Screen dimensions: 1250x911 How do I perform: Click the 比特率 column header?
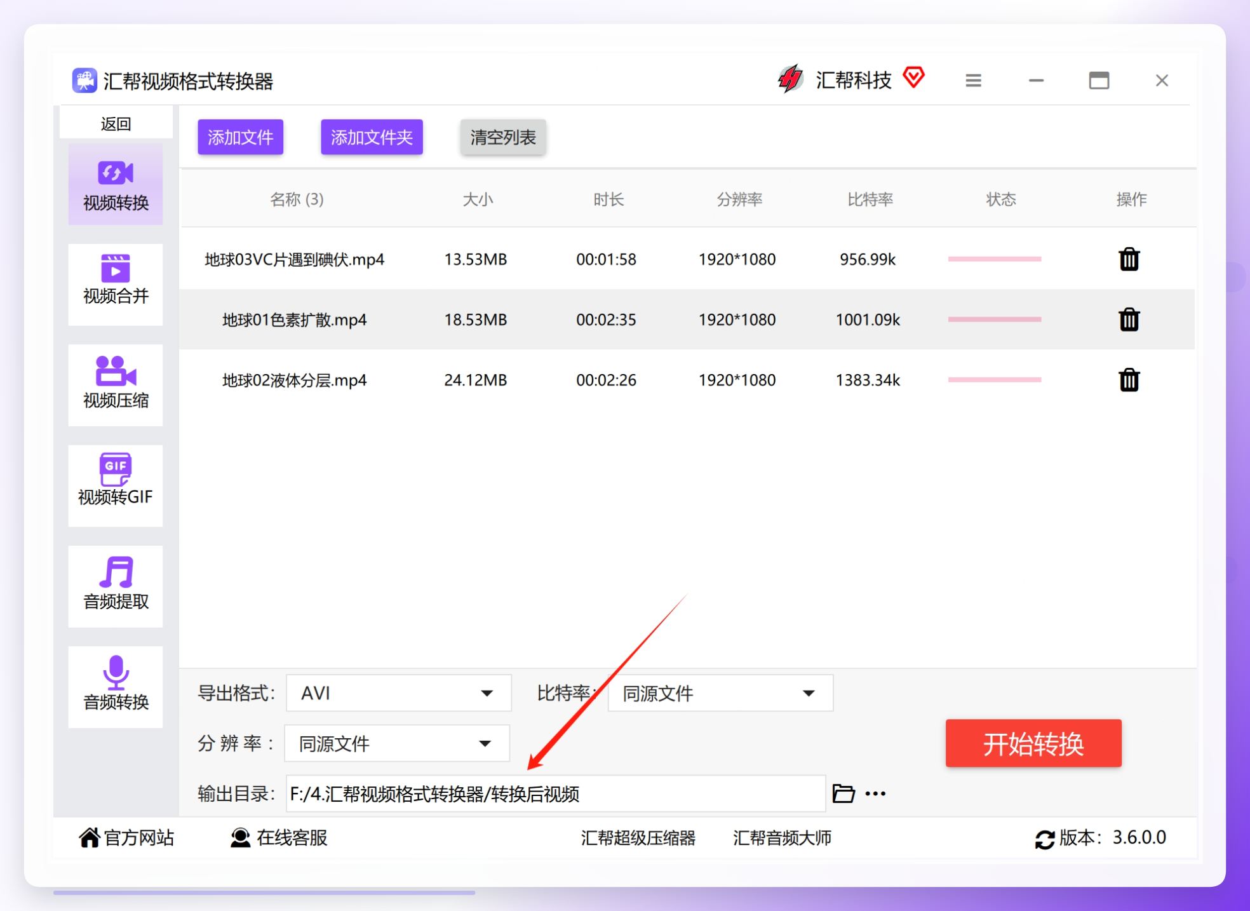click(870, 199)
